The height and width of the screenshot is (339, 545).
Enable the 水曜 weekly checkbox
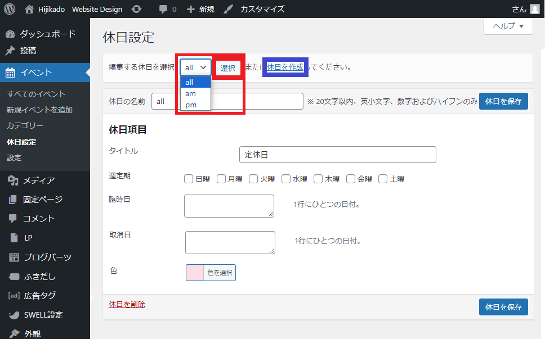tap(286, 179)
